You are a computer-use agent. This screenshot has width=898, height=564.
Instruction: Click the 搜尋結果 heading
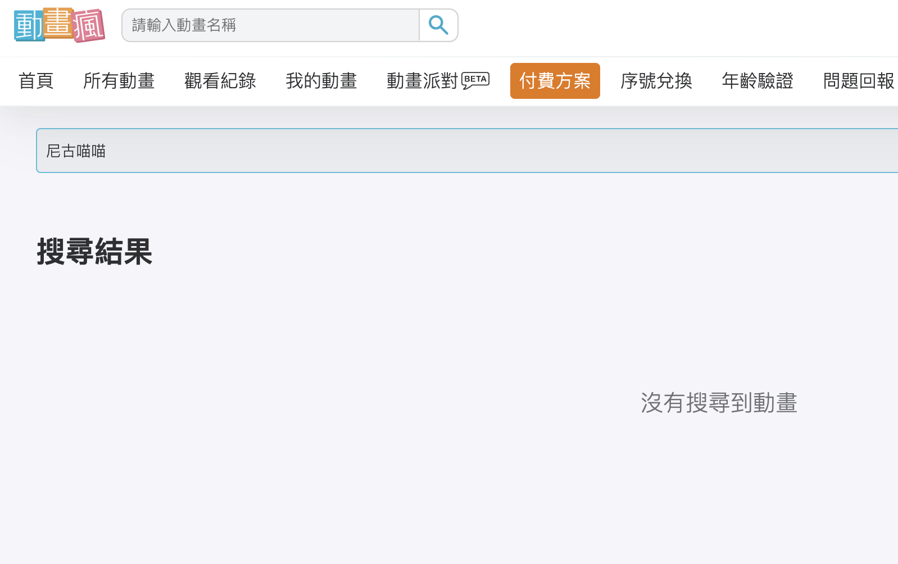tap(94, 251)
